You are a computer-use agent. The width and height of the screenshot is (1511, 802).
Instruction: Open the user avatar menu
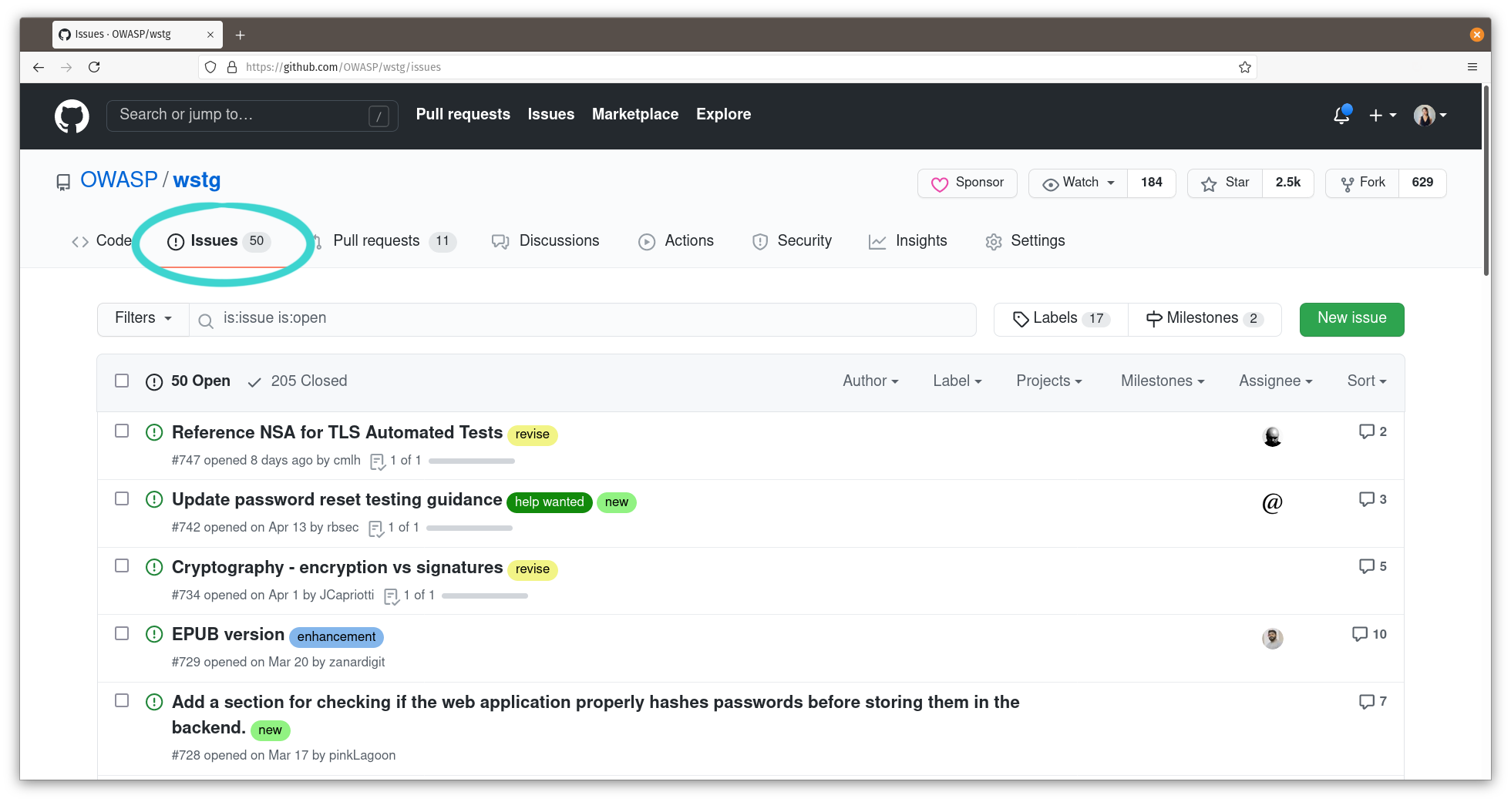point(1430,116)
